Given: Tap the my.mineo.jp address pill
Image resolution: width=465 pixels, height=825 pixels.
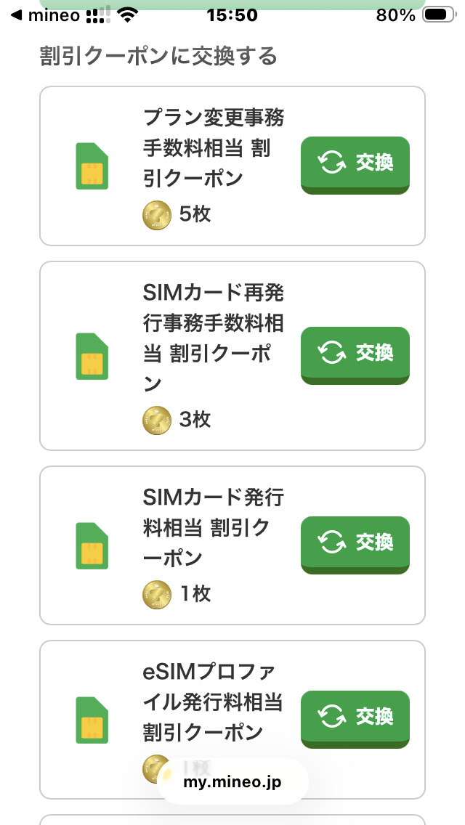Looking at the screenshot, I should (x=232, y=782).
